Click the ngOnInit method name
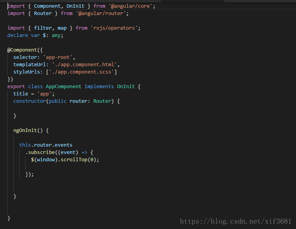 click(x=25, y=130)
